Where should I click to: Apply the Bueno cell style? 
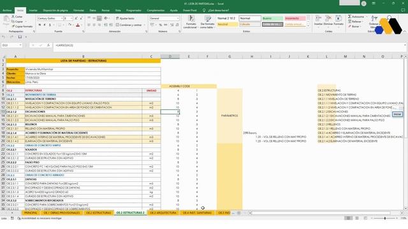point(272,18)
